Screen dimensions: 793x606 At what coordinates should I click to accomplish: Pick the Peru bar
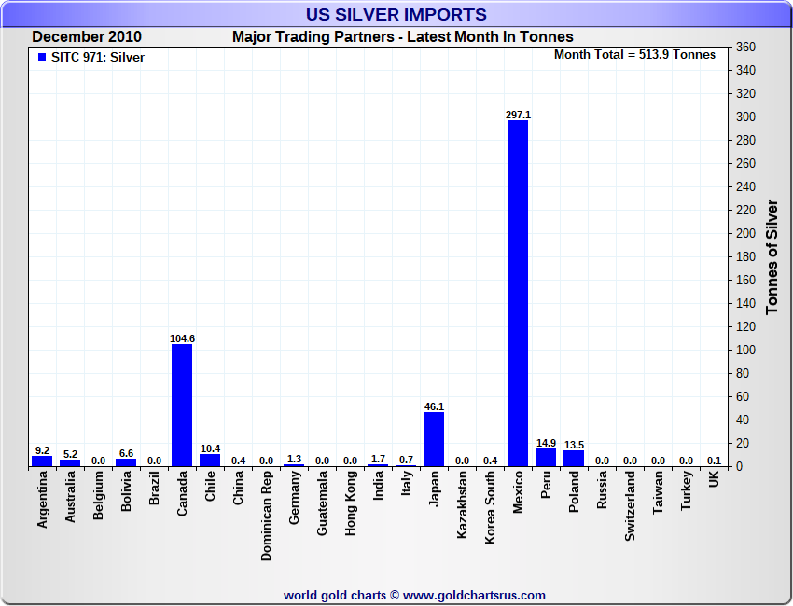tap(546, 457)
